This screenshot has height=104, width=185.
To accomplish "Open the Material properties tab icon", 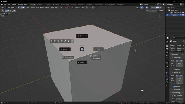I will [167, 86].
